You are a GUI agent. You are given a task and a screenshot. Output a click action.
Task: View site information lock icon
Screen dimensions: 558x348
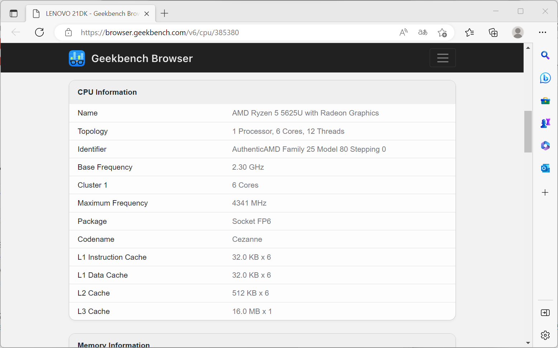(x=68, y=33)
